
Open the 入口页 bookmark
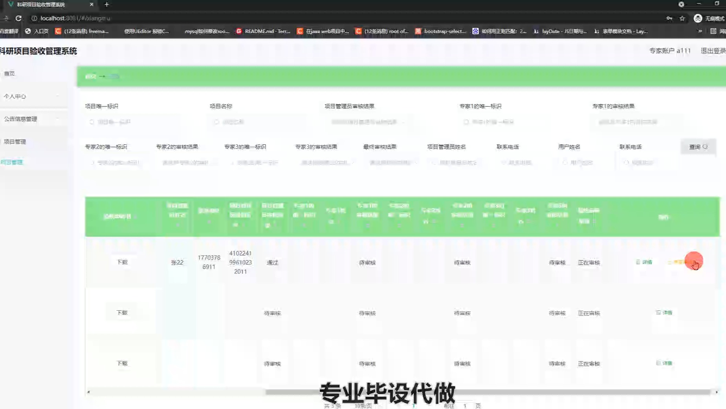point(37,31)
